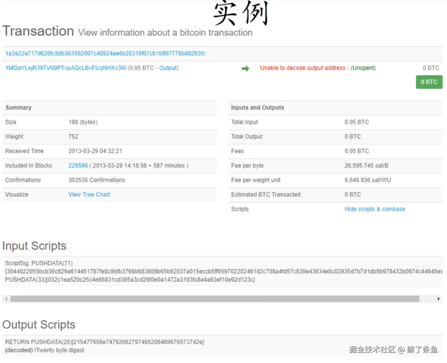
Task: Select the '188 (bytes)' size value
Action: [x=83, y=122]
